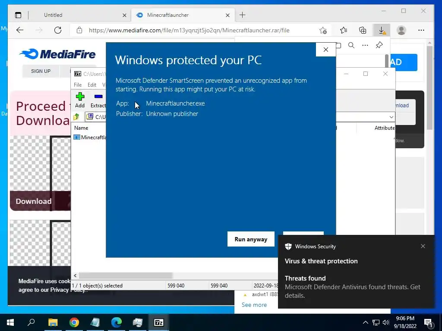This screenshot has height=331, width=442.
Task: Open more options in downloads panel
Action: 365,45
